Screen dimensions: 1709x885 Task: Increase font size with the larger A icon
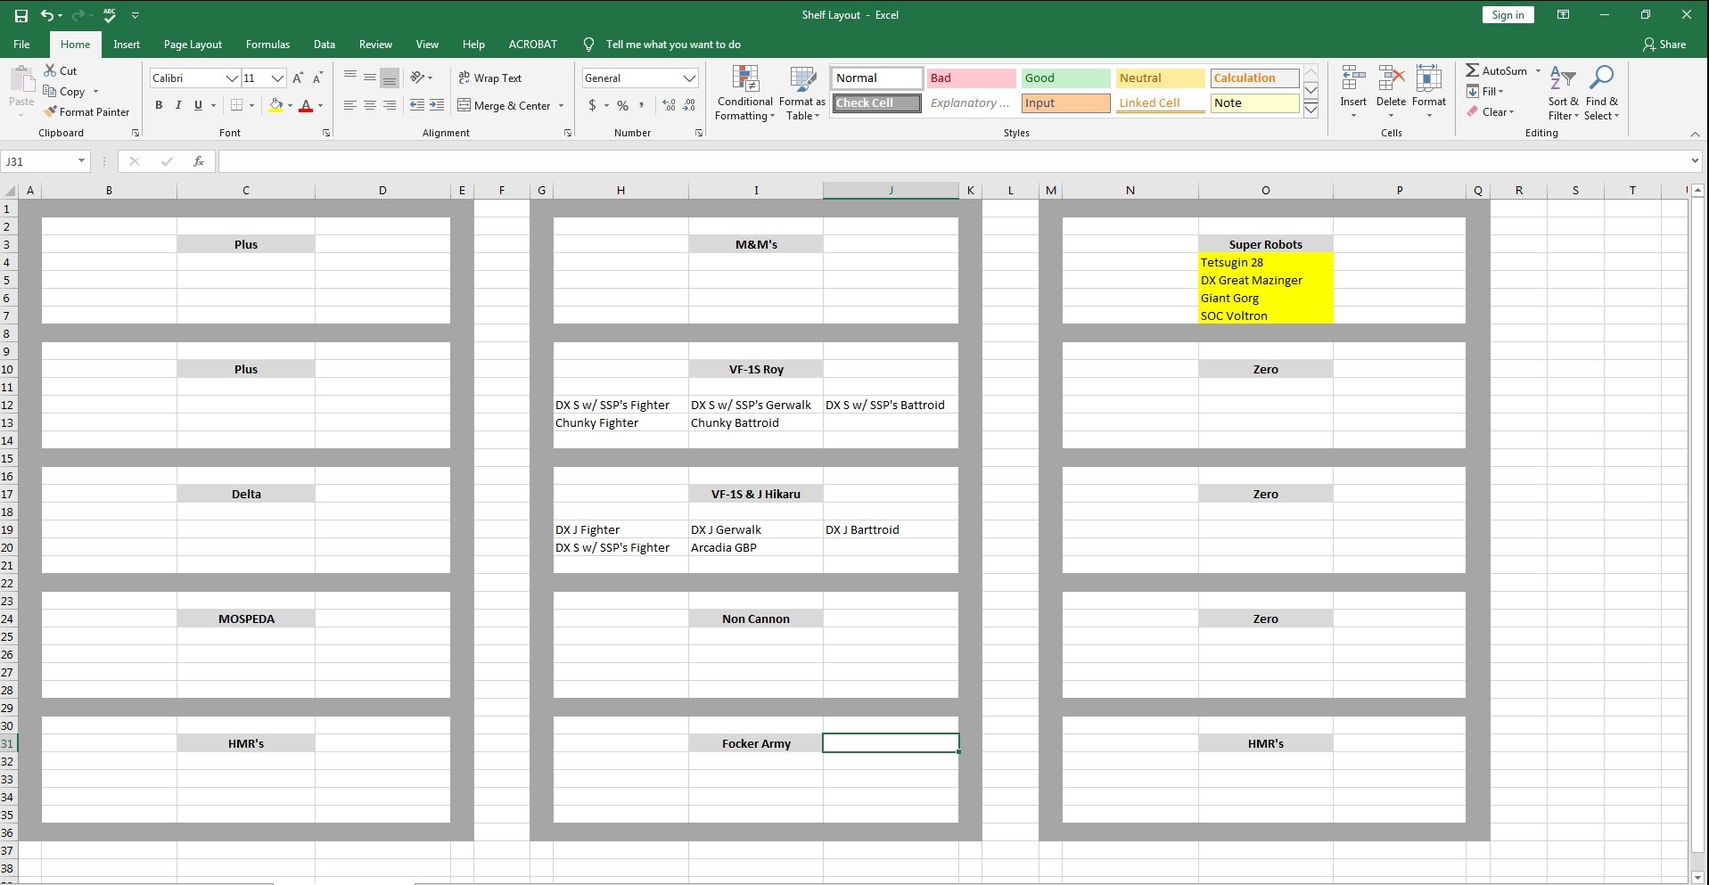point(298,78)
